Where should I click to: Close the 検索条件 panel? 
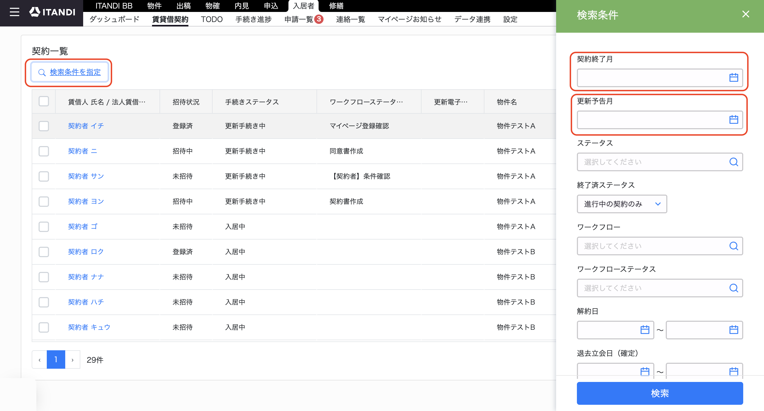click(745, 14)
